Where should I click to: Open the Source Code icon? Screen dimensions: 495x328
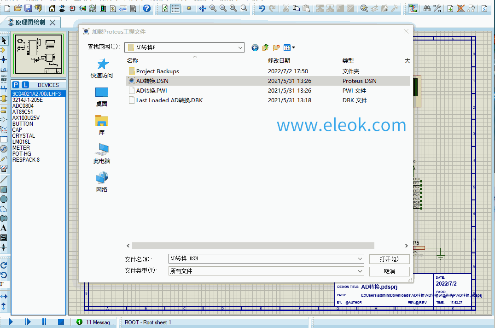(x=123, y=9)
